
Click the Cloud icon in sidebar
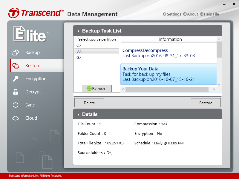pos(16,118)
